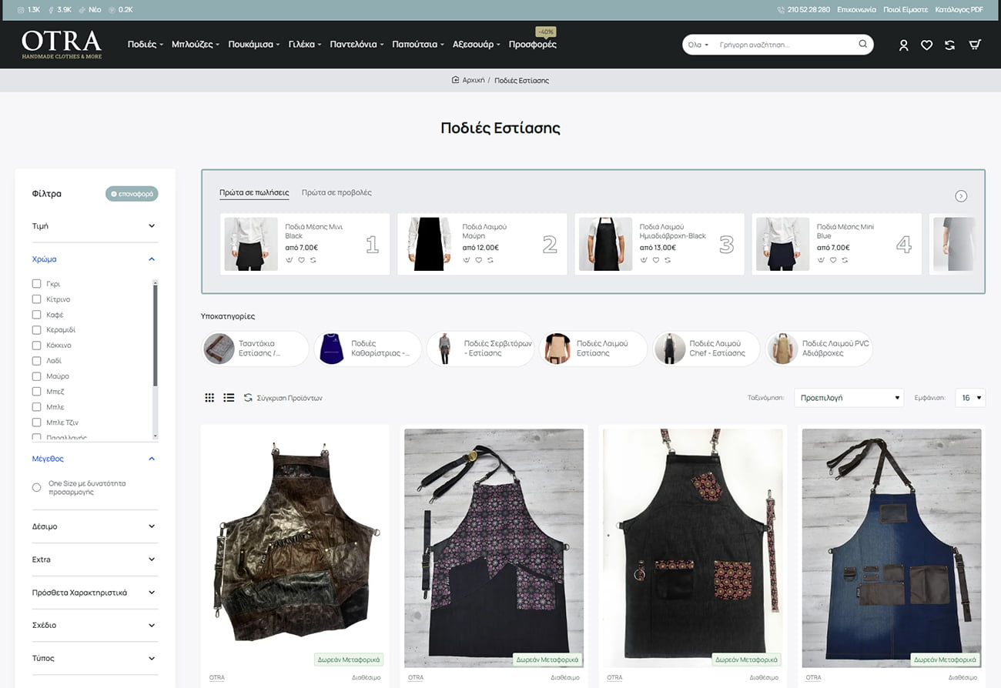
Task: Expand the Τύπος filter section
Action: point(95,658)
